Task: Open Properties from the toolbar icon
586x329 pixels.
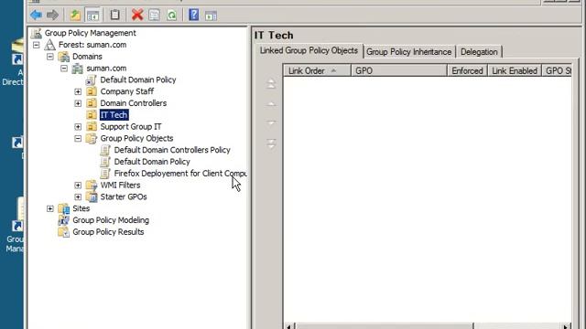Action: pos(155,15)
